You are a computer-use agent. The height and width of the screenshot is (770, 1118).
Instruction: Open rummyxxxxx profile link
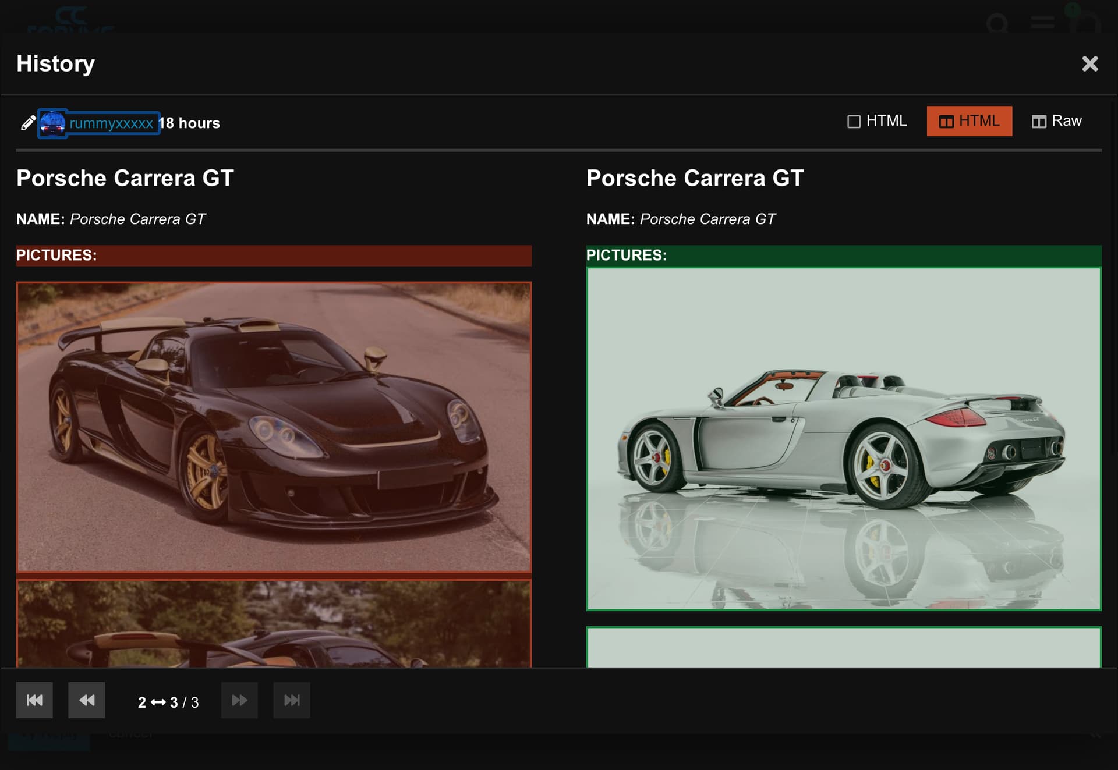click(111, 123)
